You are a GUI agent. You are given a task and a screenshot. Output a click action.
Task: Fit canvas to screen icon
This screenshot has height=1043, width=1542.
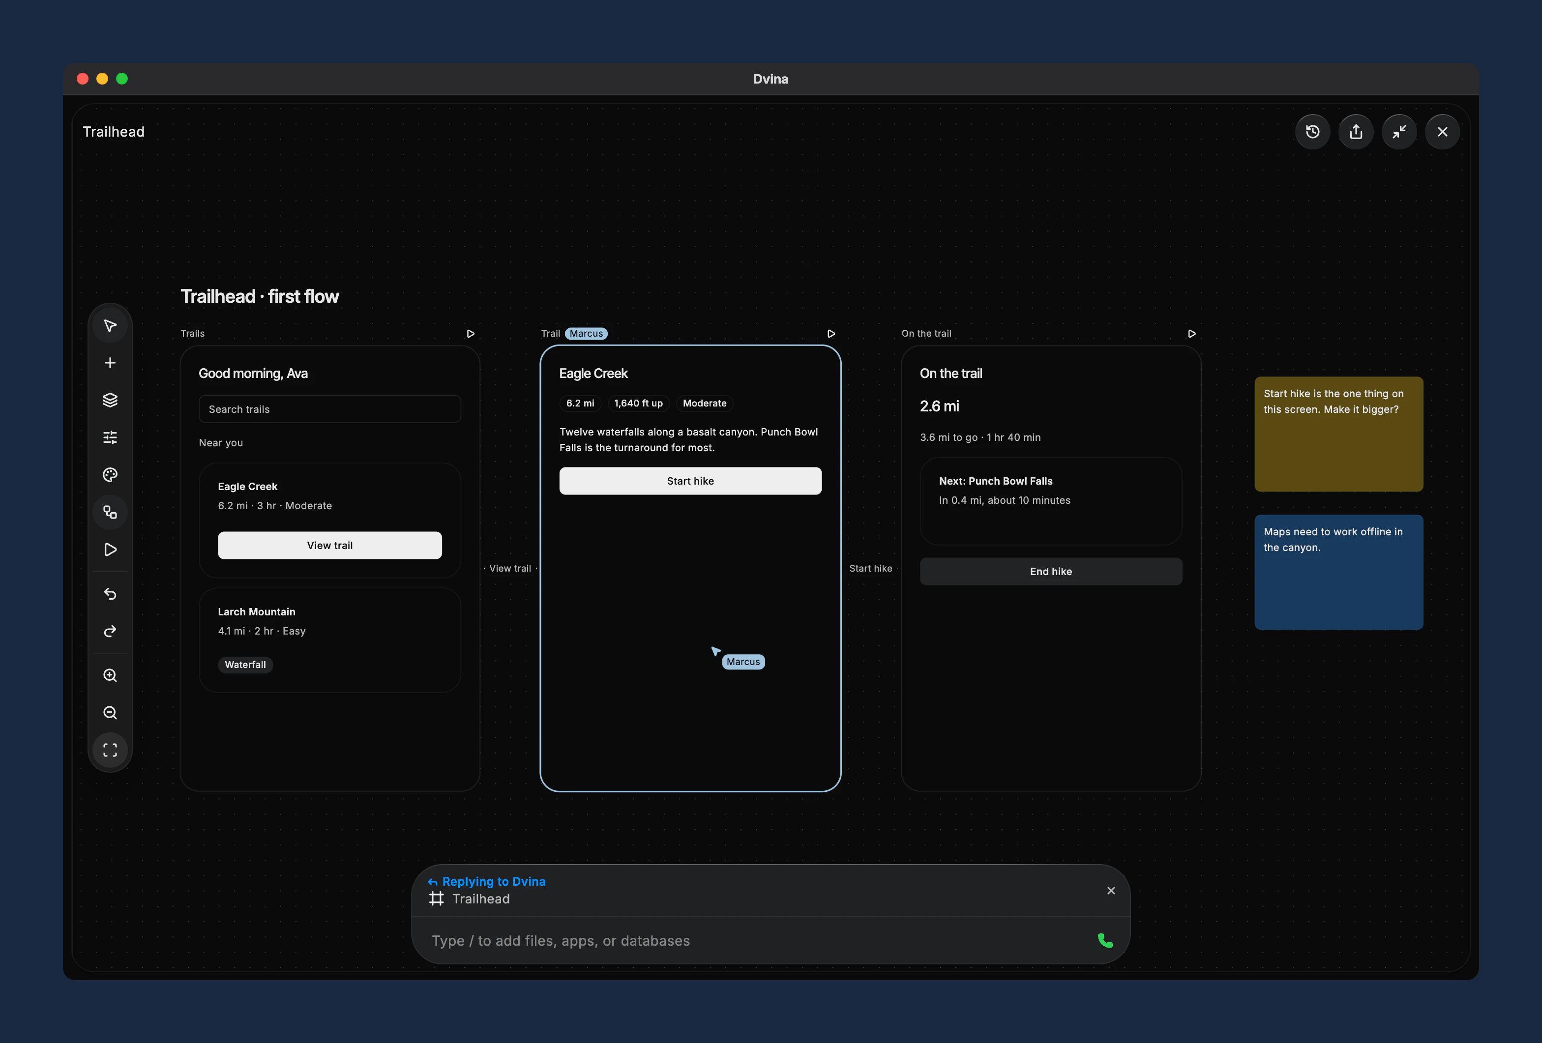coord(110,750)
